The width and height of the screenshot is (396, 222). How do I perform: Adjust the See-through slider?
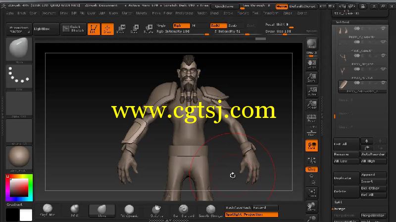(256, 6)
